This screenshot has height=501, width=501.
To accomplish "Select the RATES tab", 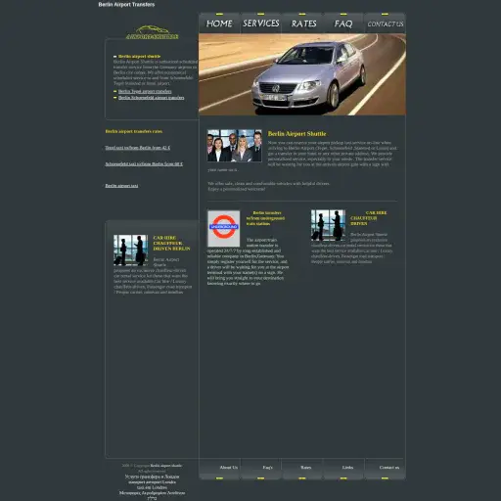I will point(302,23).
